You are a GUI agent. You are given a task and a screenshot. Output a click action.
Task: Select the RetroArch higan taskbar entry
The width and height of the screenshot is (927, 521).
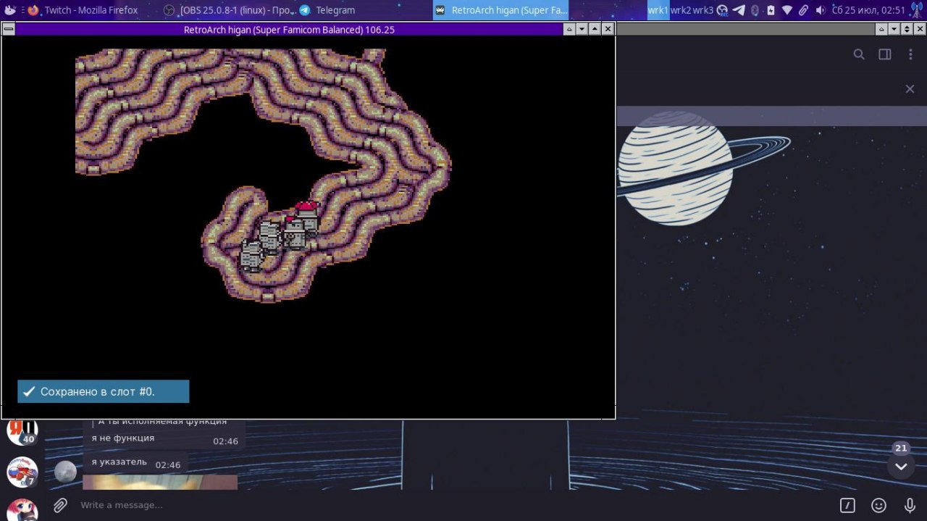500,10
